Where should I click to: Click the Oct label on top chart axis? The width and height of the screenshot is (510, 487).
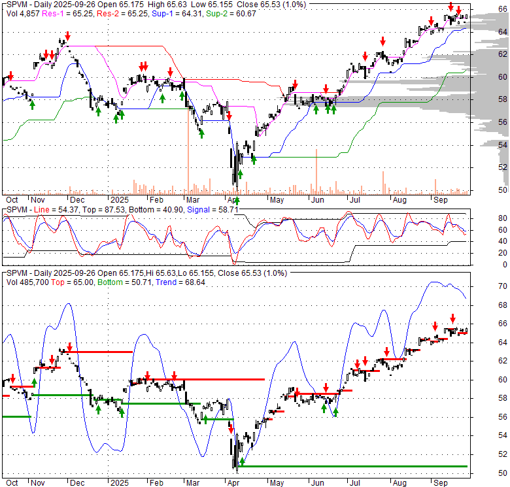point(12,200)
